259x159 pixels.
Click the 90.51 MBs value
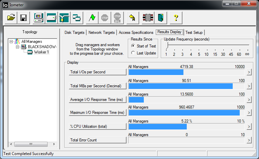(186, 81)
